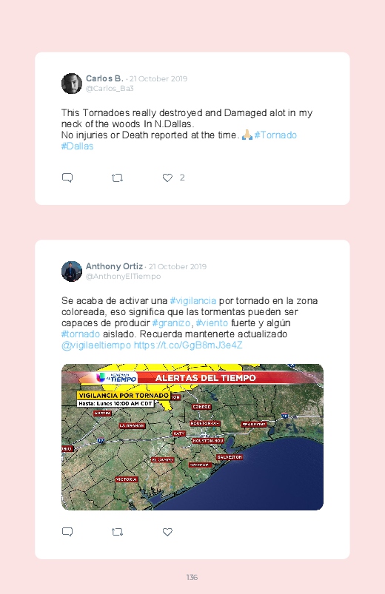Open the t.co/GgB8mJ3e4Z link
This screenshot has width=385, height=594.
(x=188, y=345)
